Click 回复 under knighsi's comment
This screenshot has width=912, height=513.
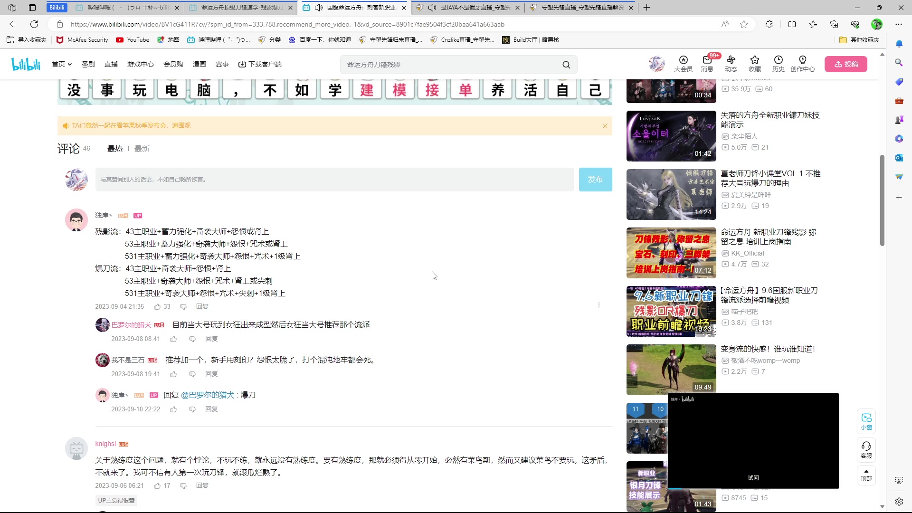click(202, 485)
